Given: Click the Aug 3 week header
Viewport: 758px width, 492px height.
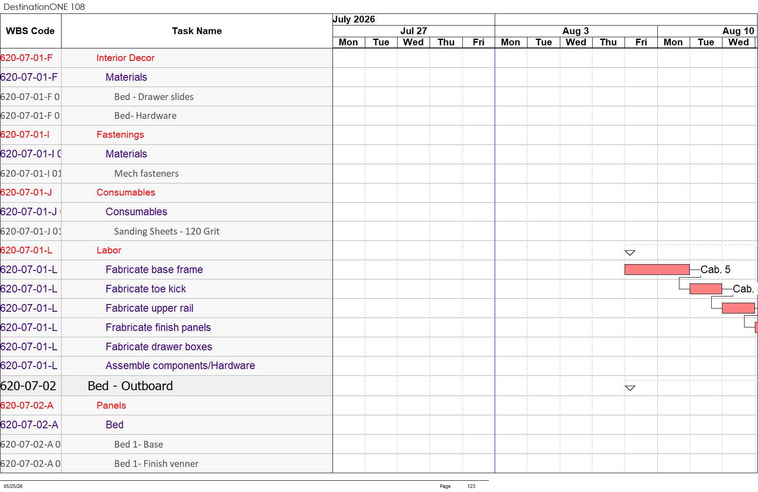Looking at the screenshot, I should [576, 31].
